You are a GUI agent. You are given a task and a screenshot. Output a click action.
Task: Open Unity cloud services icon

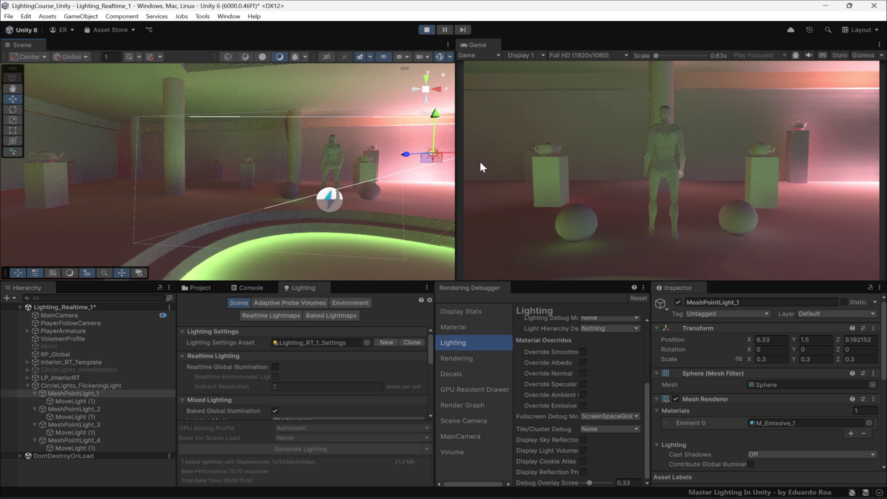click(x=791, y=30)
